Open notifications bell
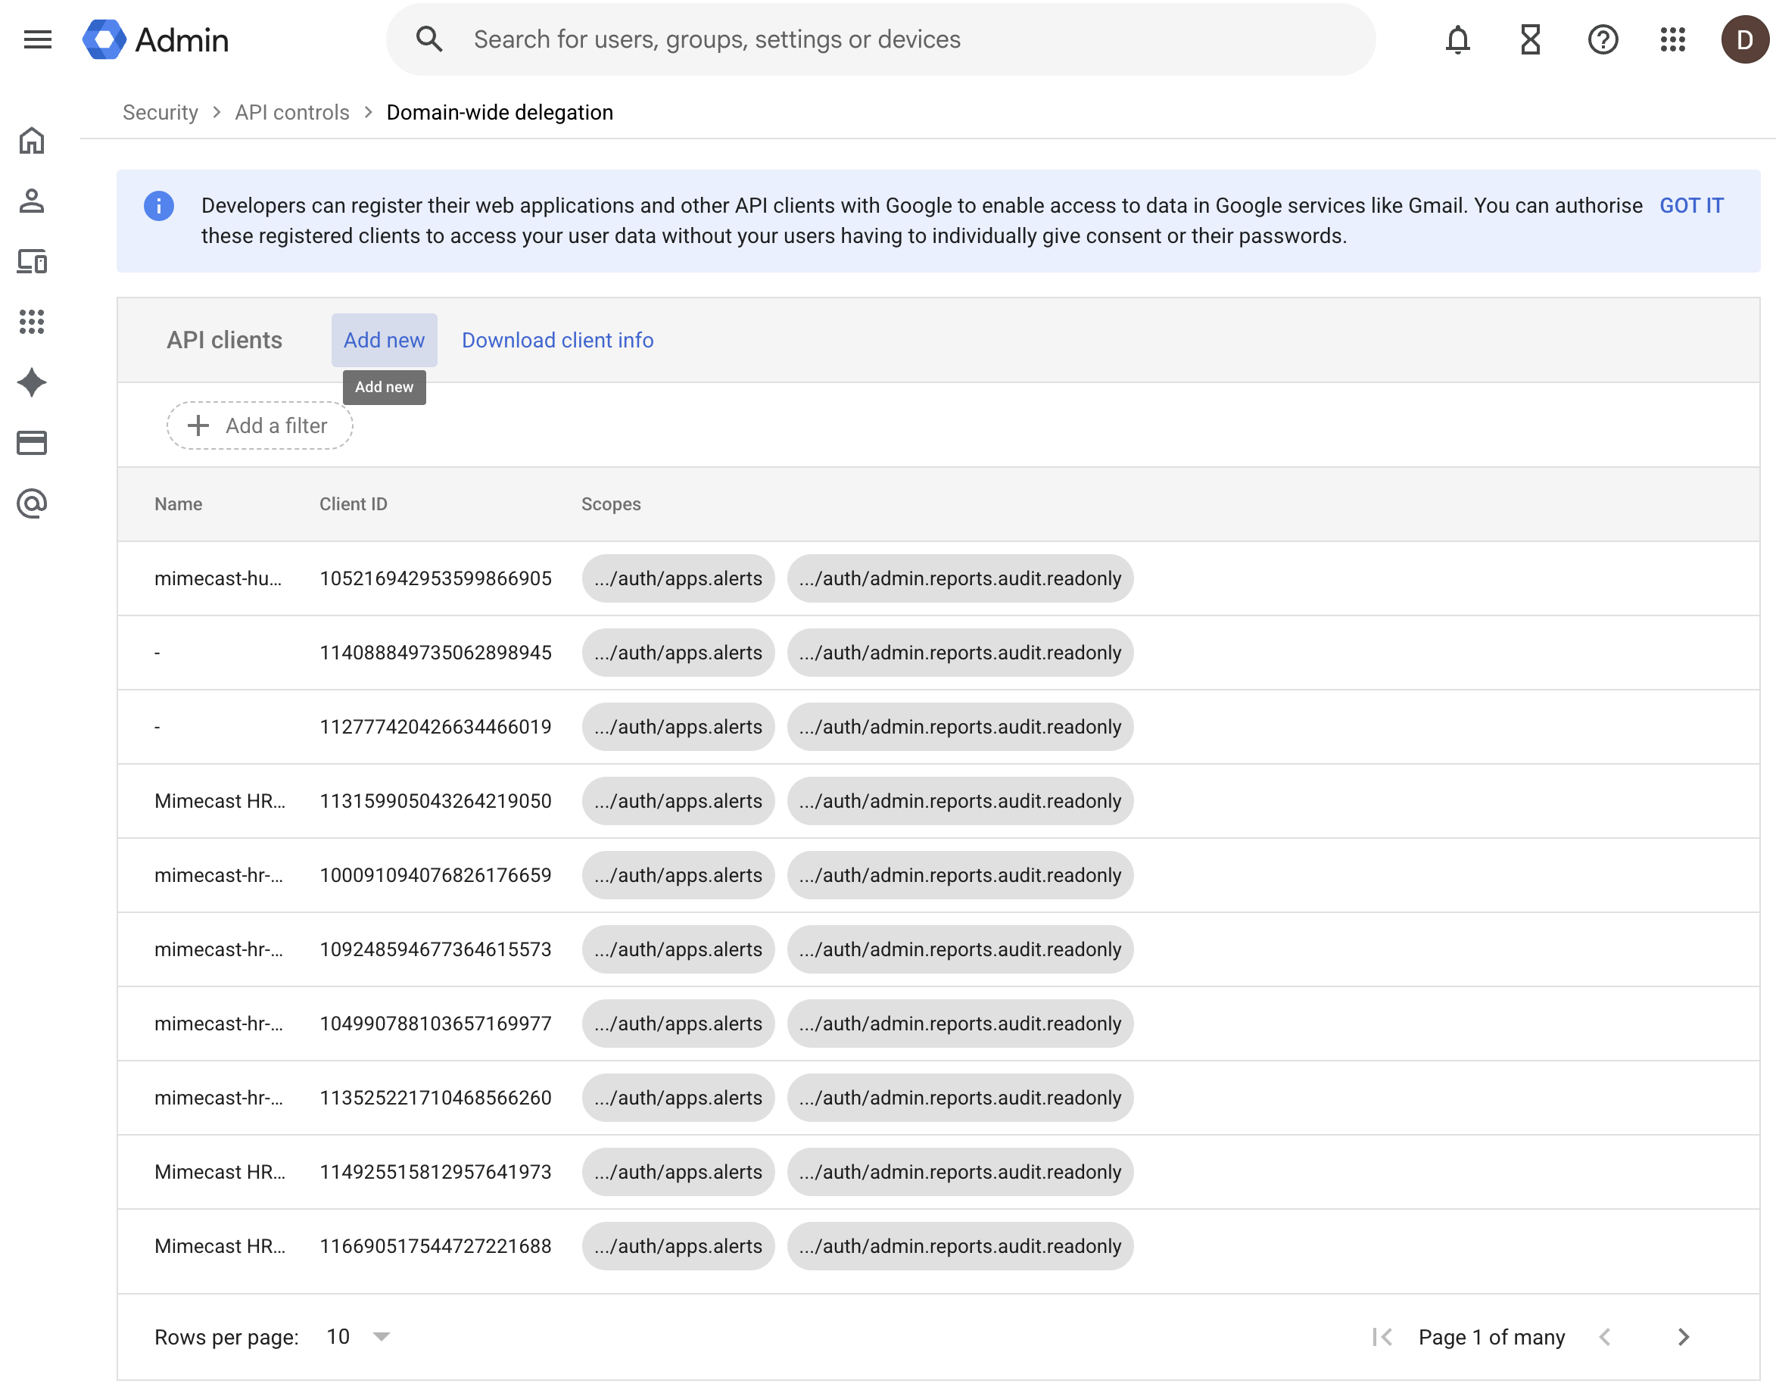 [x=1457, y=39]
